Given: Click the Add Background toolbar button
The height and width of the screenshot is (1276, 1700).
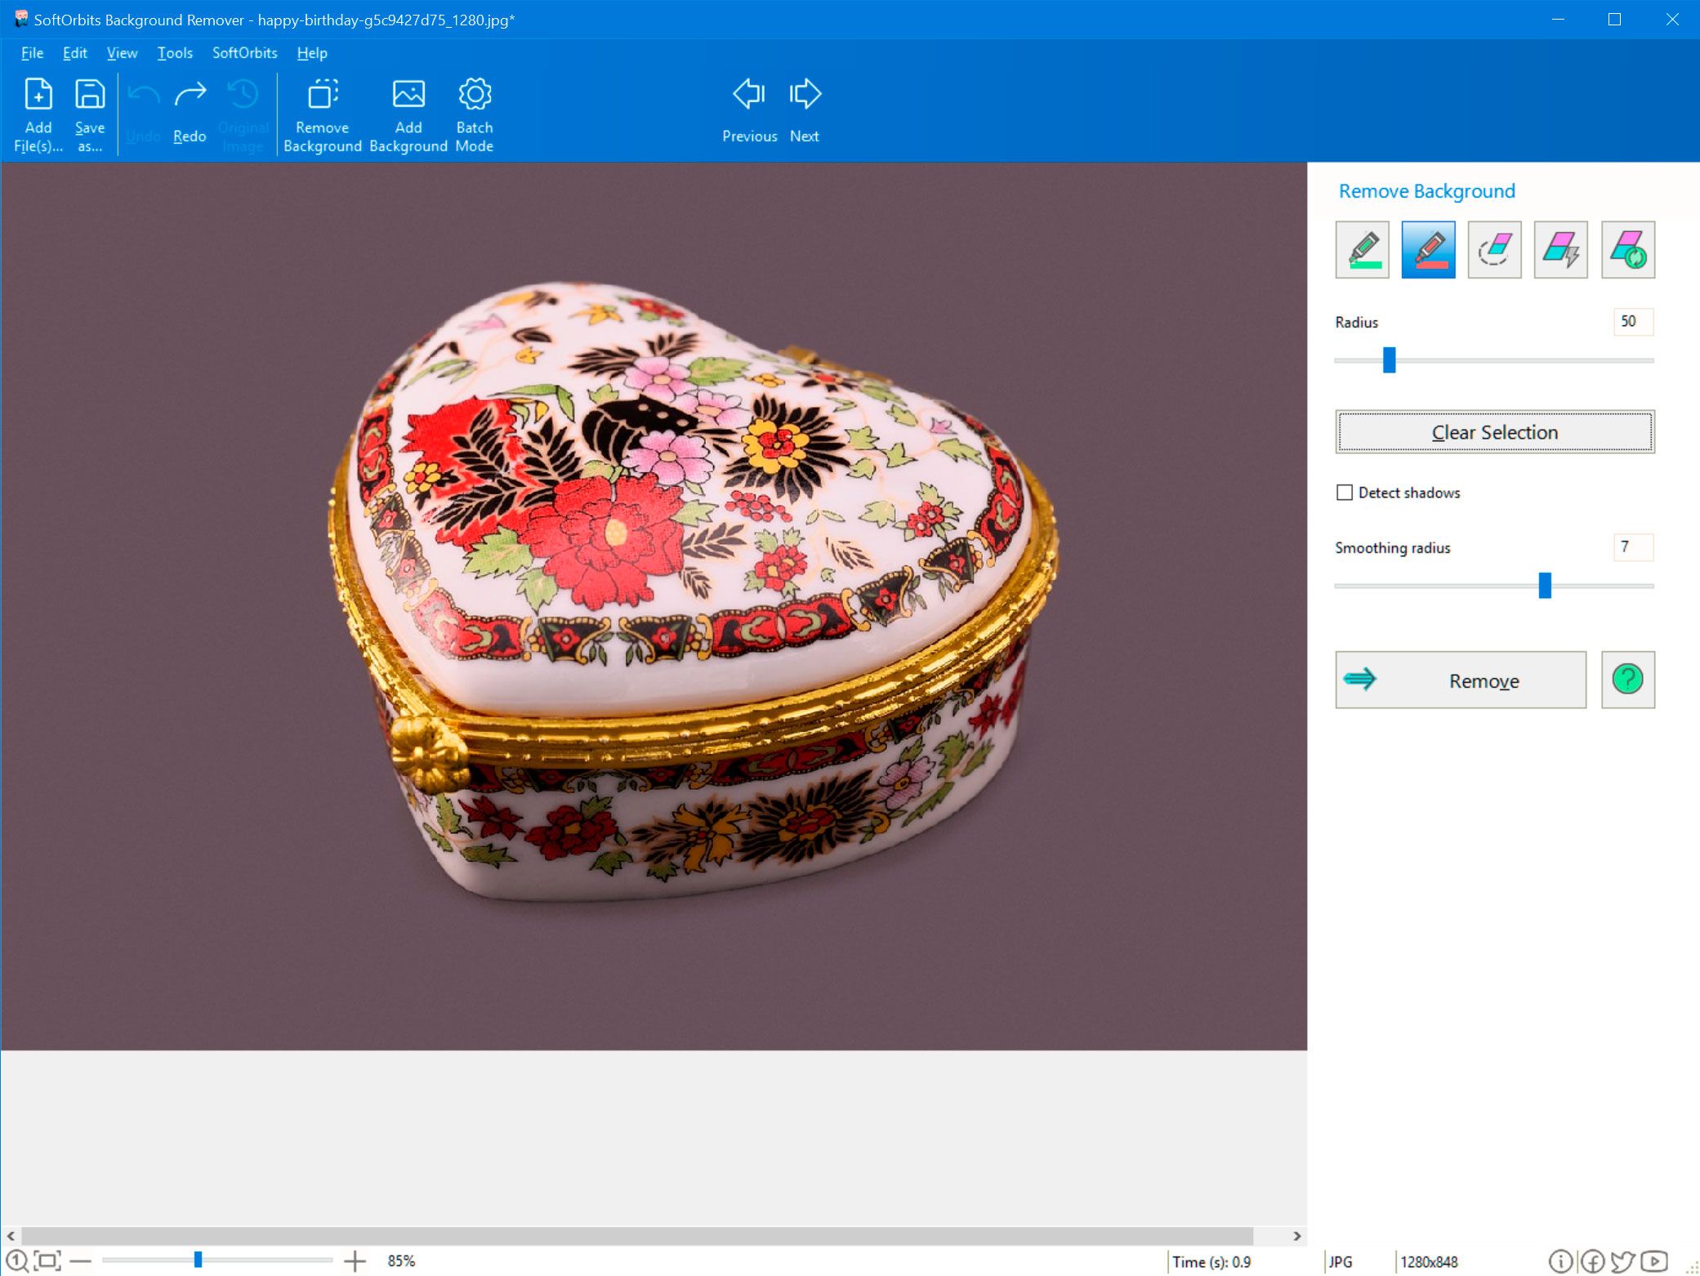Looking at the screenshot, I should [x=406, y=113].
